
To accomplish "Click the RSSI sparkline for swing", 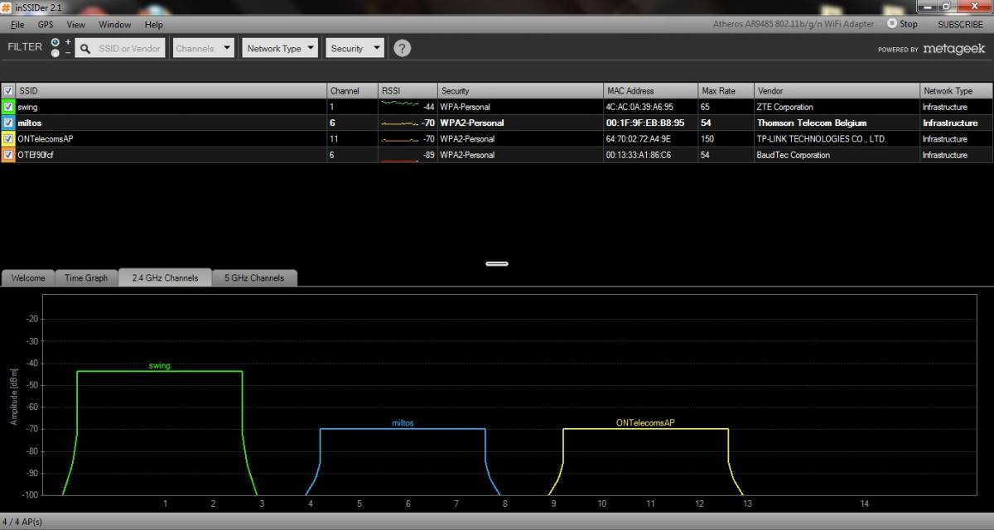I will coord(400,105).
